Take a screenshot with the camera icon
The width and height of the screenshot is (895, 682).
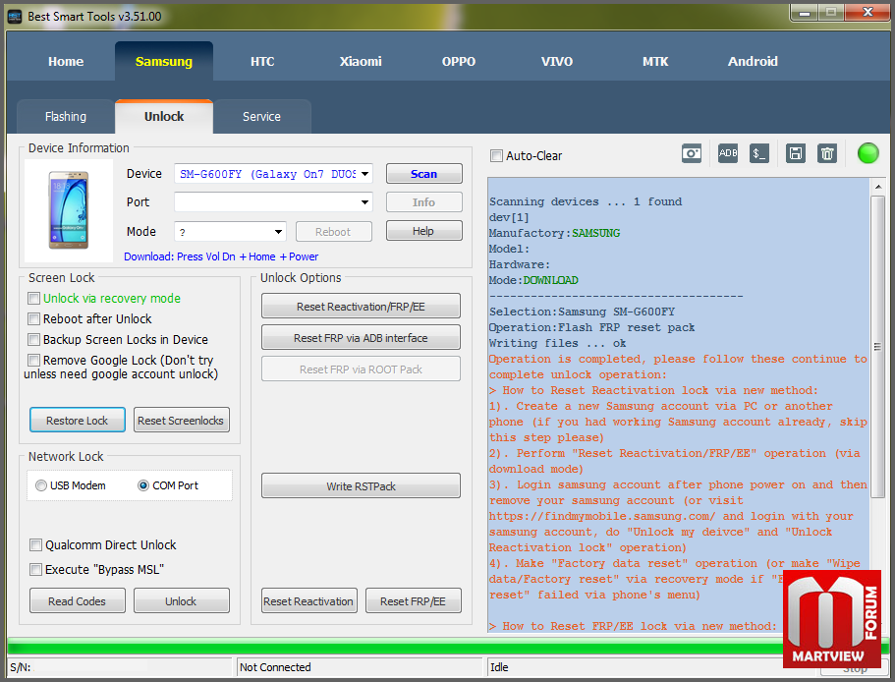692,153
